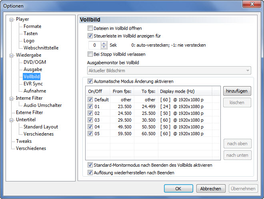Uncheck the Default row checkbox

[90, 100]
